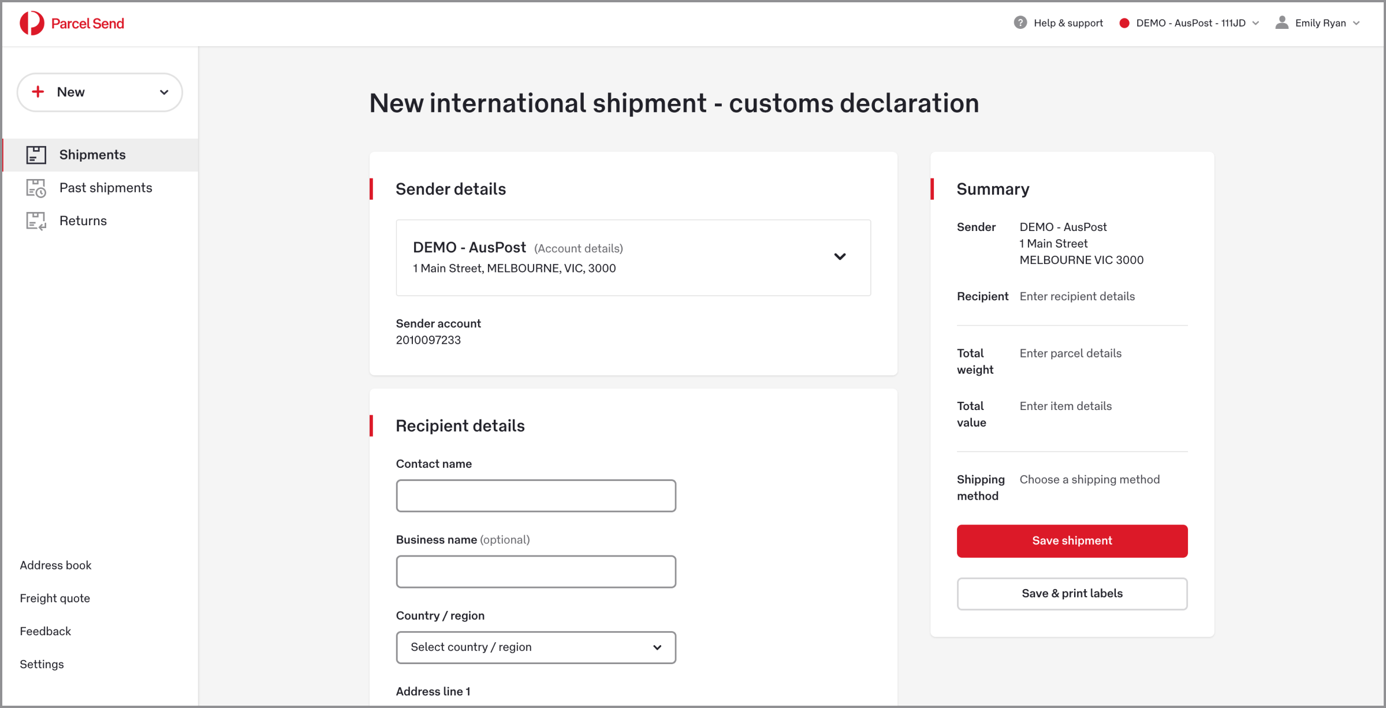Click the (Account details) link
This screenshot has height=708, width=1386.
pos(579,248)
